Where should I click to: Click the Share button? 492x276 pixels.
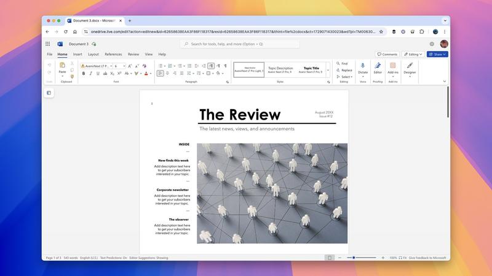[437, 54]
